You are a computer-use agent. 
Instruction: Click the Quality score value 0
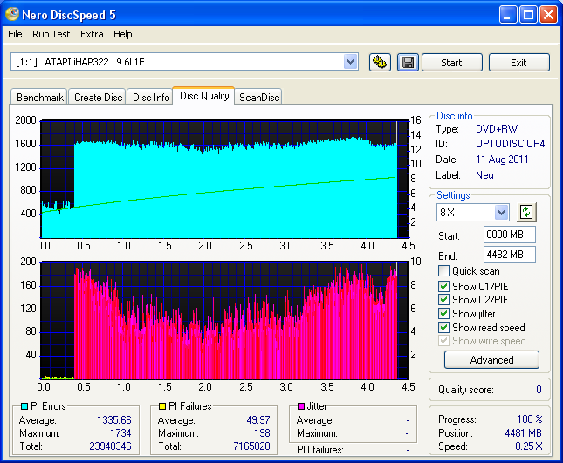coord(539,390)
